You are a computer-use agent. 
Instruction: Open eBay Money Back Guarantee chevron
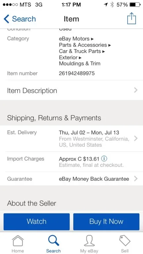[x=136, y=179]
